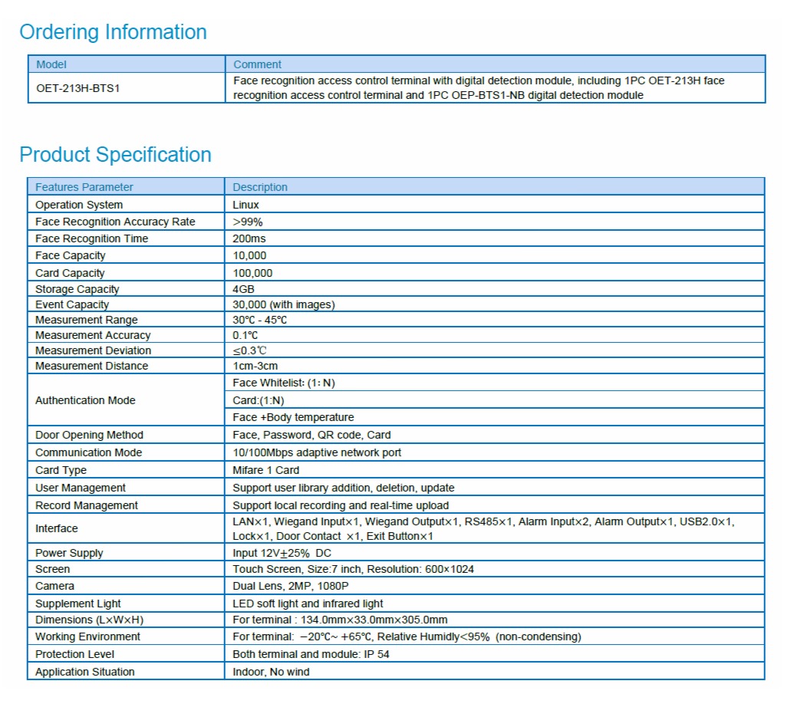The height and width of the screenshot is (704, 797).
Task: Select the 'User Management' label
Action: [x=81, y=488]
